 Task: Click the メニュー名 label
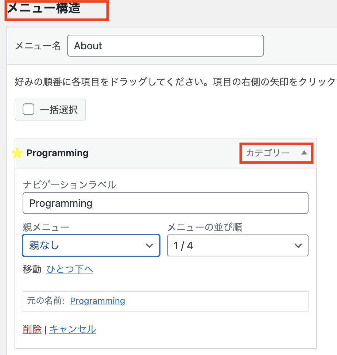[38, 46]
